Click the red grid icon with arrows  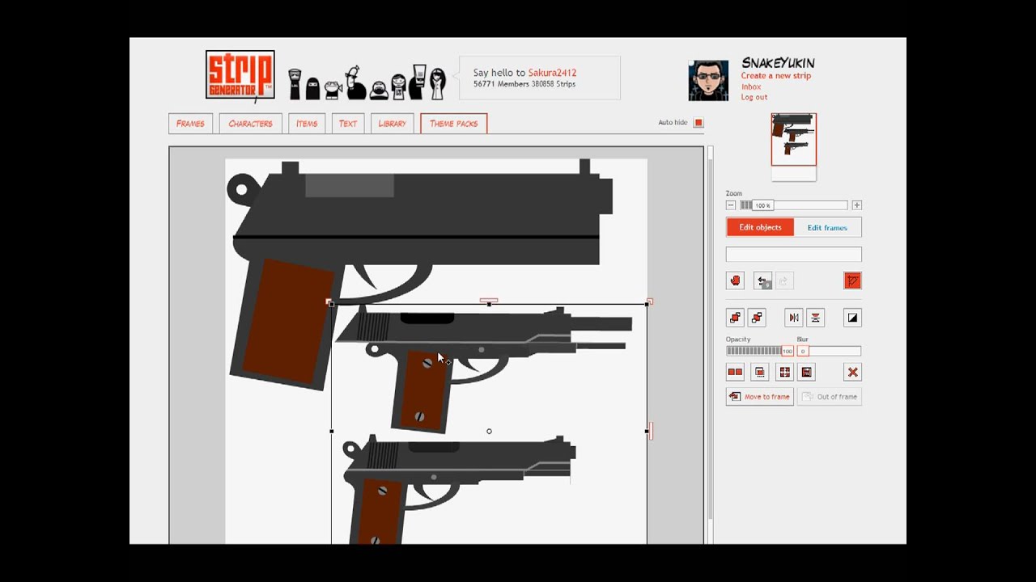(x=784, y=372)
